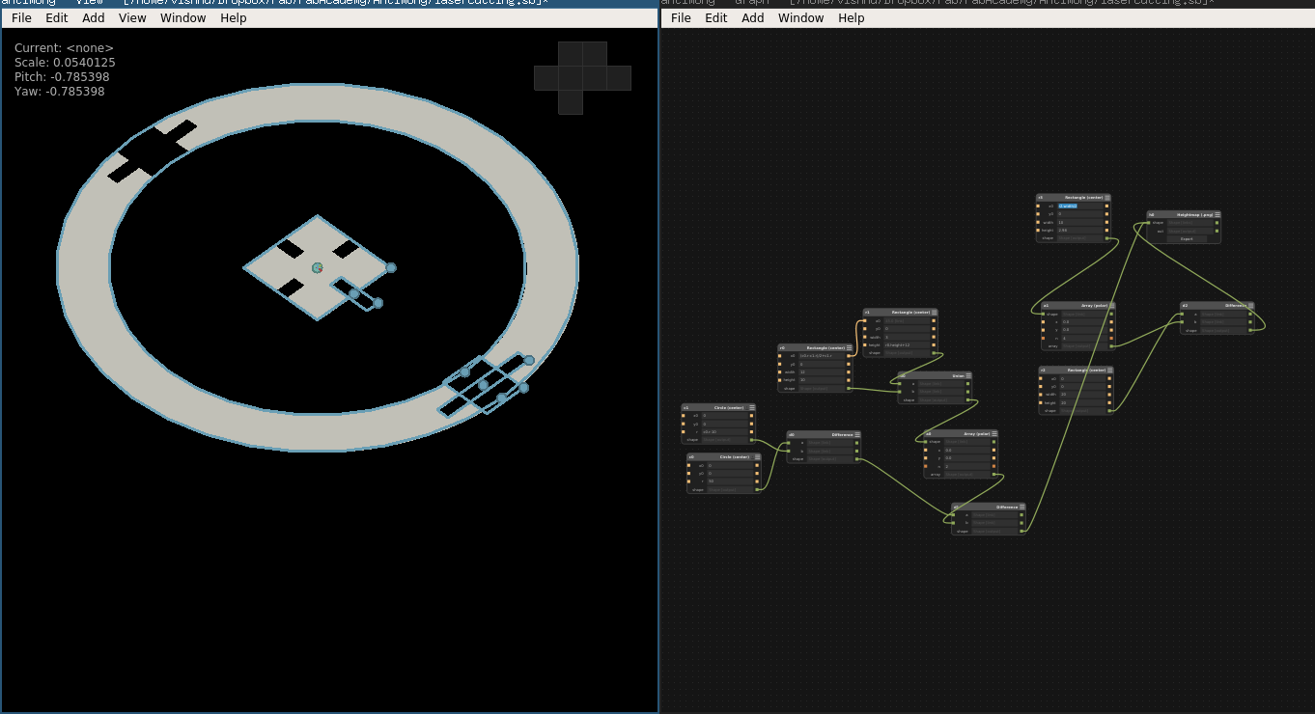This screenshot has height=714, width=1315.
Task: Open the Union node menu icon
Action: (968, 376)
